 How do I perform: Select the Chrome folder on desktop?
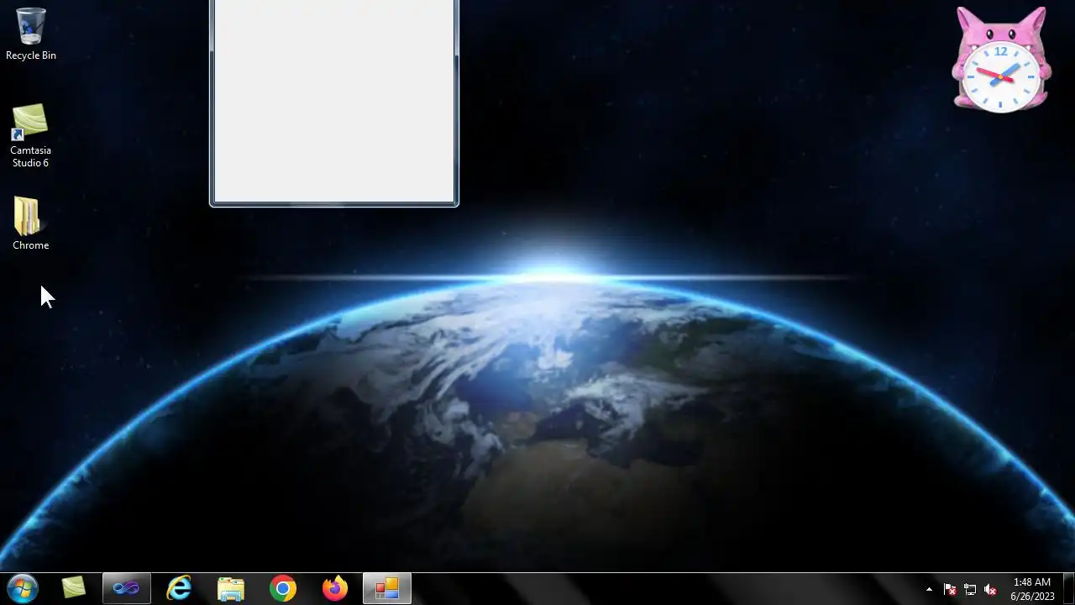tap(31, 224)
